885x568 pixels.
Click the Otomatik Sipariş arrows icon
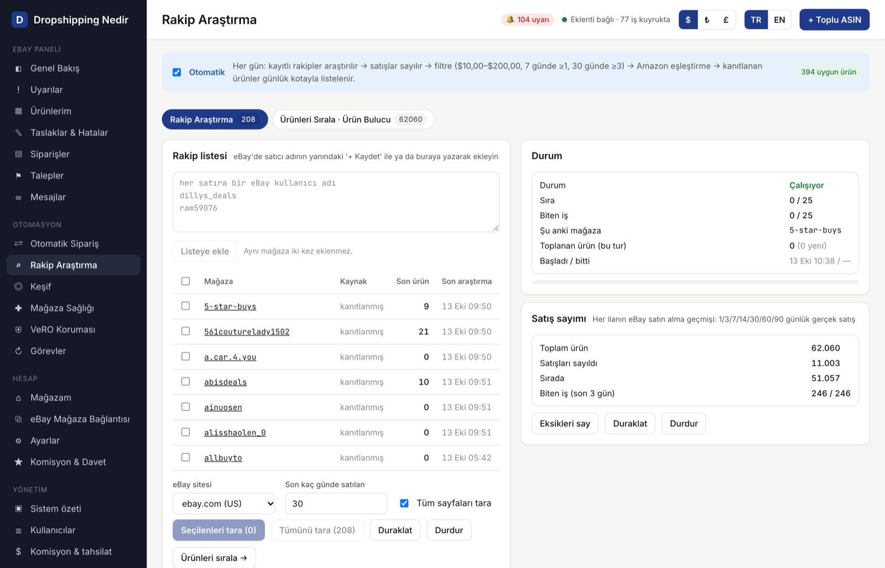click(x=18, y=244)
